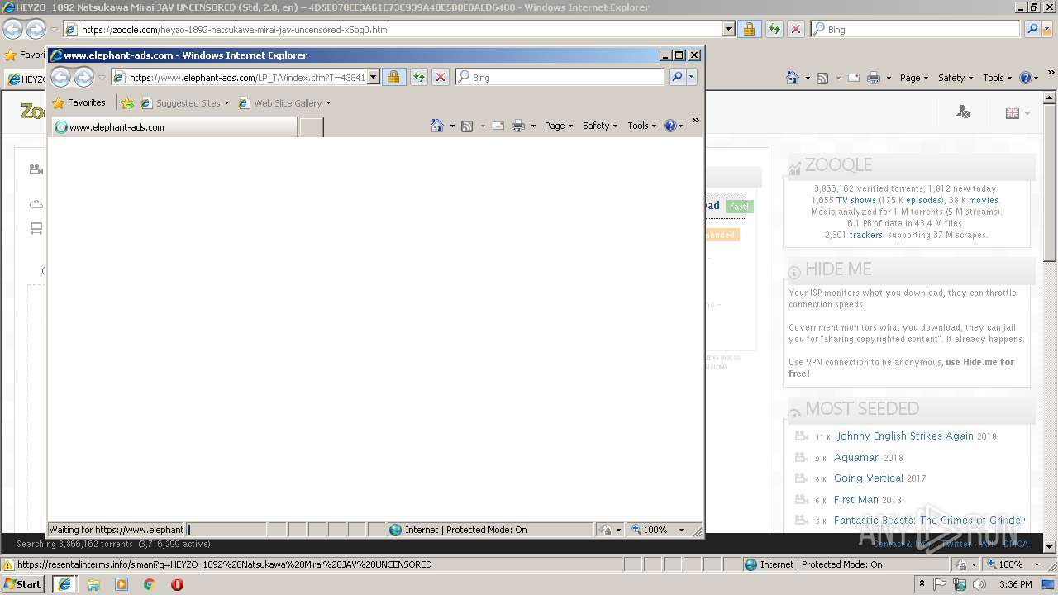This screenshot has width=1058, height=595.
Task: Click Print icon in main IE window
Action: tap(875, 78)
